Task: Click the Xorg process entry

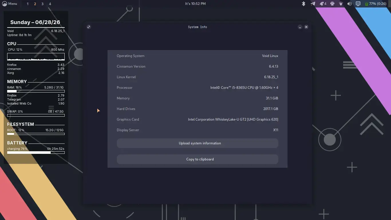Action: [11, 73]
